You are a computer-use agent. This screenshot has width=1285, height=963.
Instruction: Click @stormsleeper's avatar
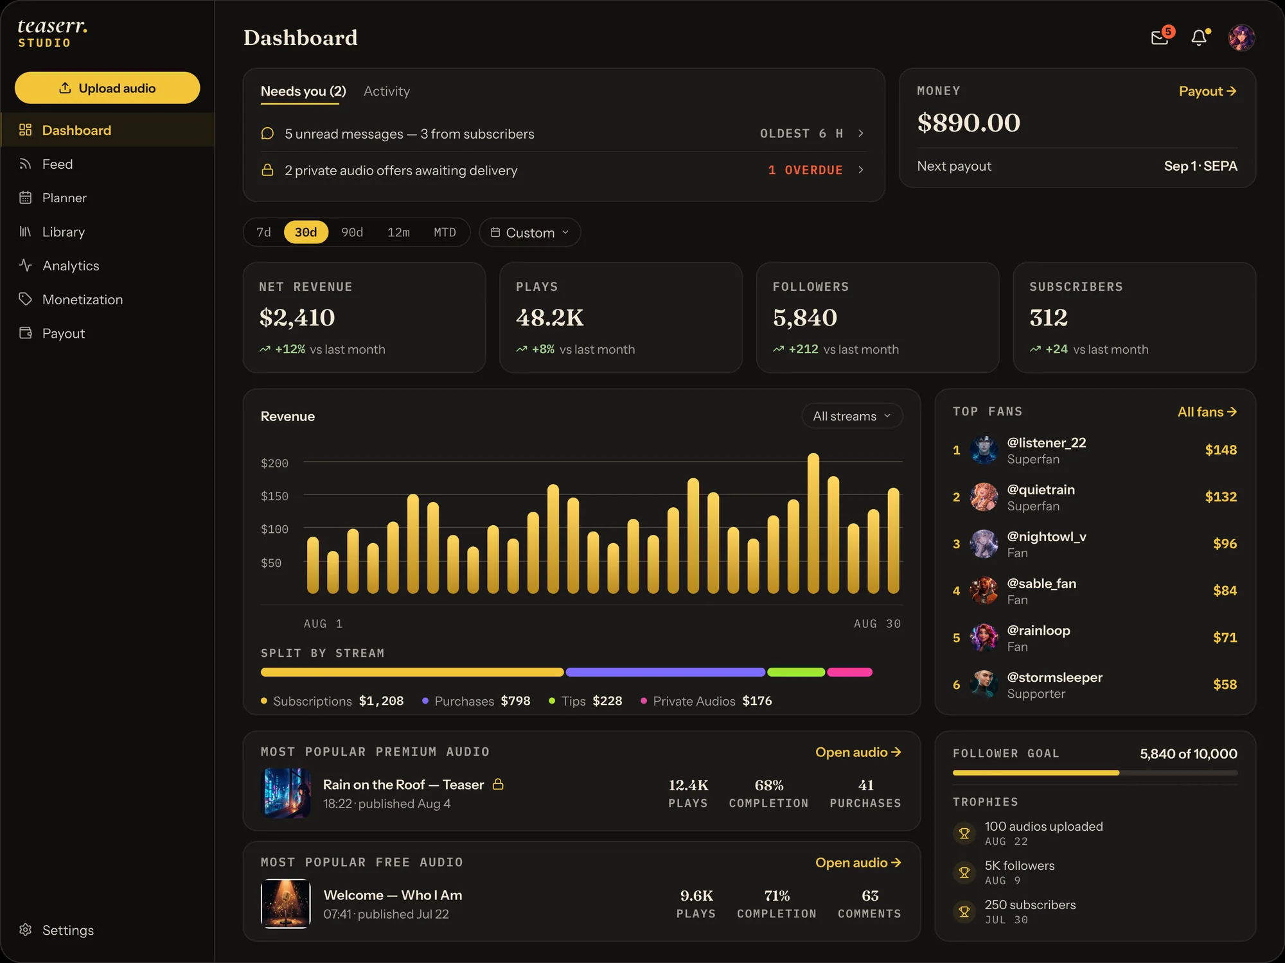[984, 684]
